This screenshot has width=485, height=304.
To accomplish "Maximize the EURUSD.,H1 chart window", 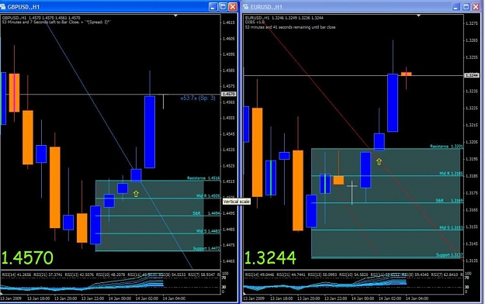I will click(466, 7).
